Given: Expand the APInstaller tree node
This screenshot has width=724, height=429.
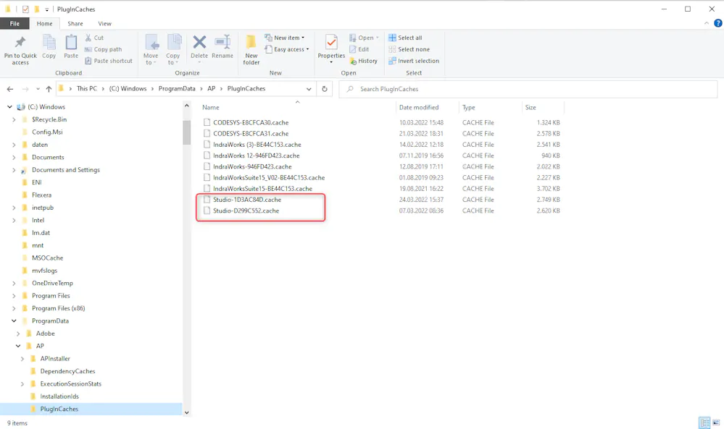Looking at the screenshot, I should coord(22,359).
